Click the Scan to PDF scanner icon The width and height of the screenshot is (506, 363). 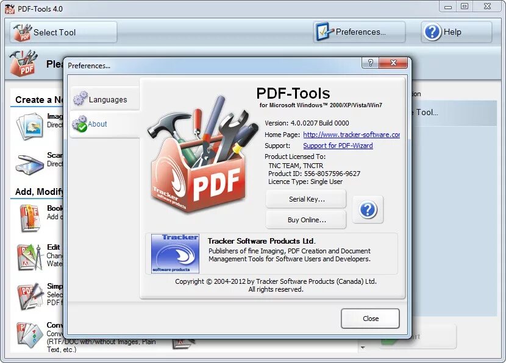point(29,164)
